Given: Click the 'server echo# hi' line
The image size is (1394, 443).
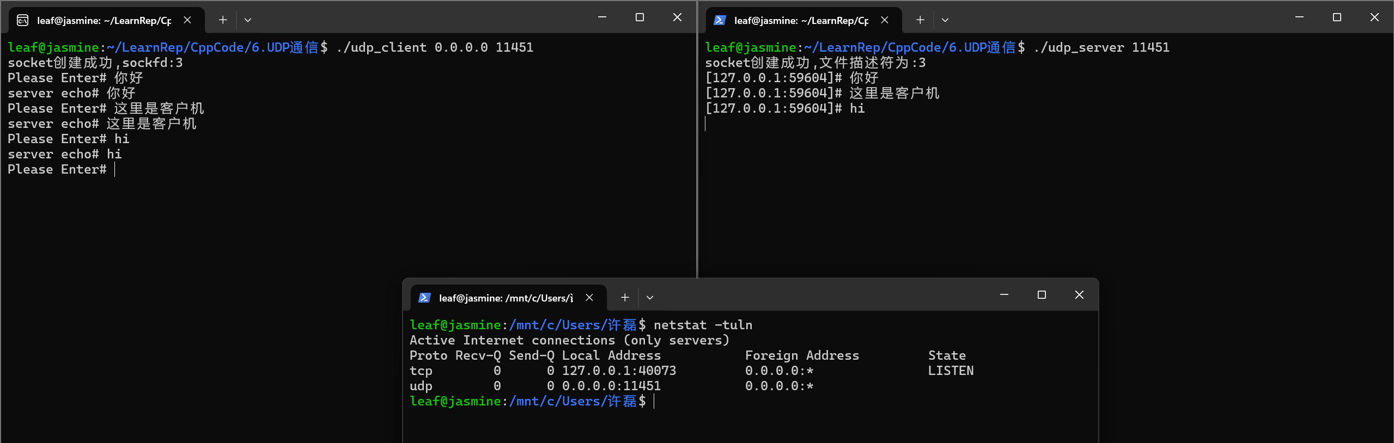Looking at the screenshot, I should pos(65,154).
